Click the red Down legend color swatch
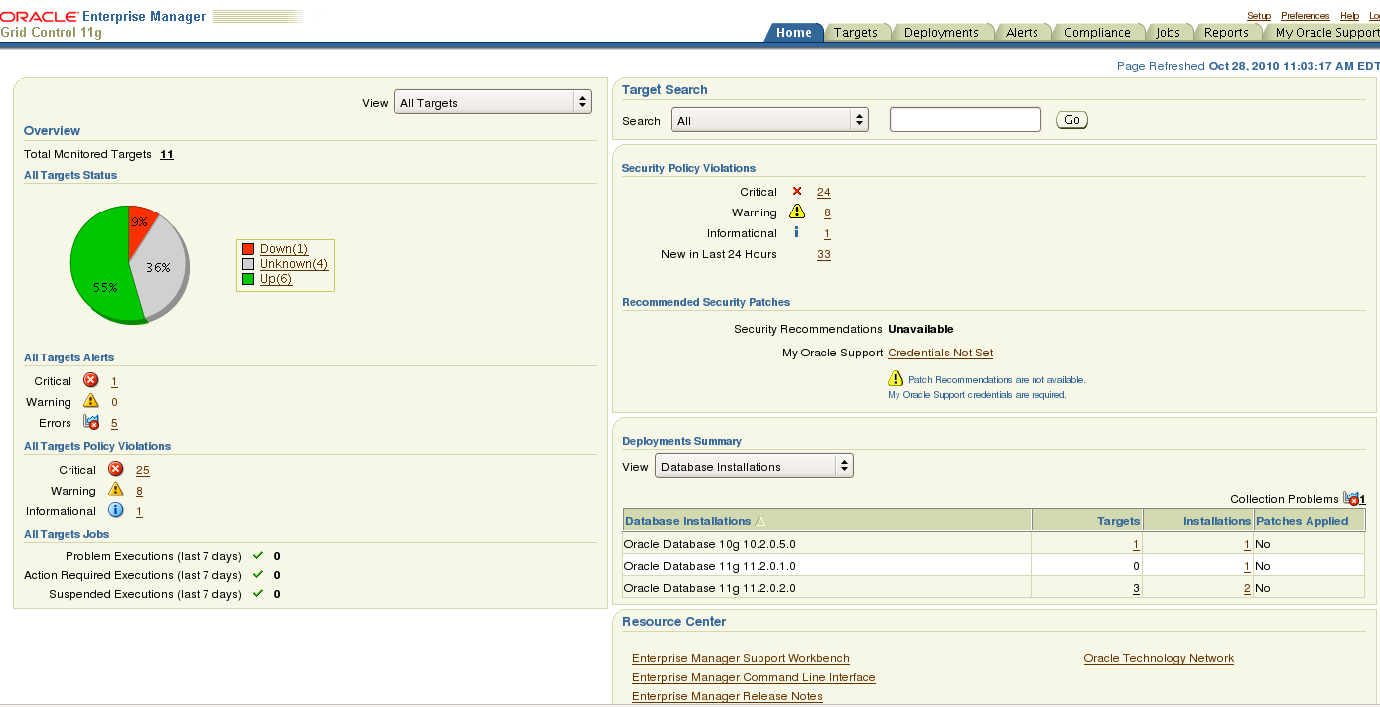Image resolution: width=1380 pixels, height=707 pixels. click(248, 249)
